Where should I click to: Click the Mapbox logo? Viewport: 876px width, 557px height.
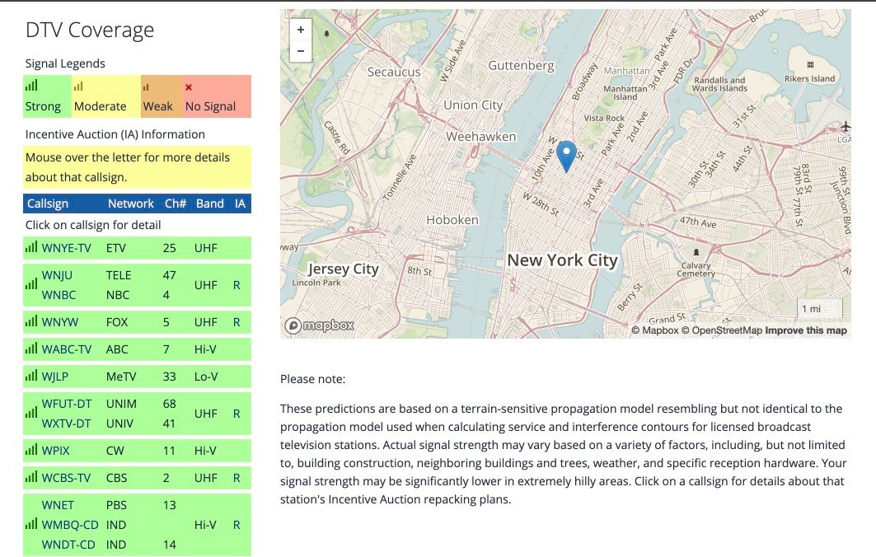320,326
